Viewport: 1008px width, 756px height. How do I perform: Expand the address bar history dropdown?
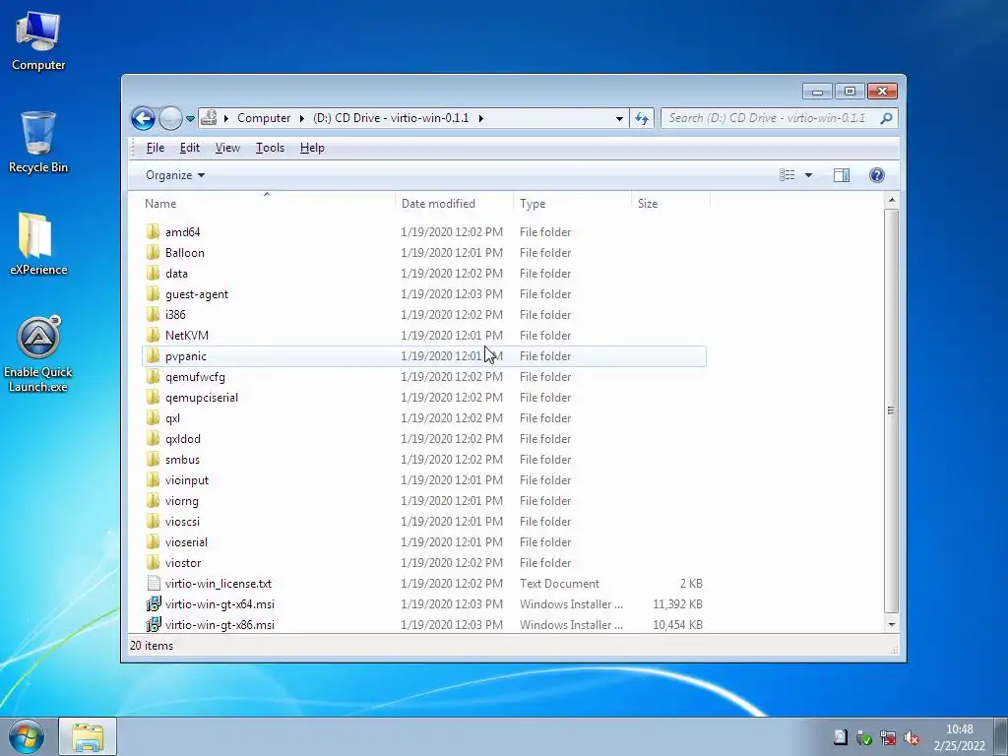pos(619,118)
